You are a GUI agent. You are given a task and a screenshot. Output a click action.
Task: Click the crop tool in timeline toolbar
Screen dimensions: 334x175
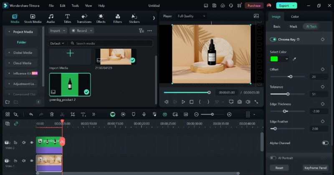[x=72, y=114]
